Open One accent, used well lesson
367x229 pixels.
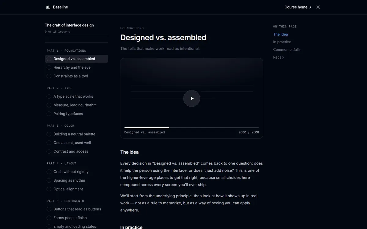pos(76,143)
